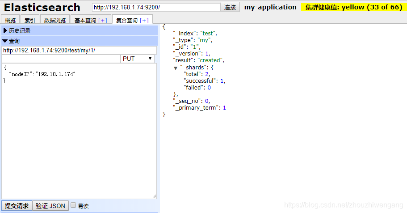
Task: Click the "_index" value "test"
Action: tap(208, 33)
